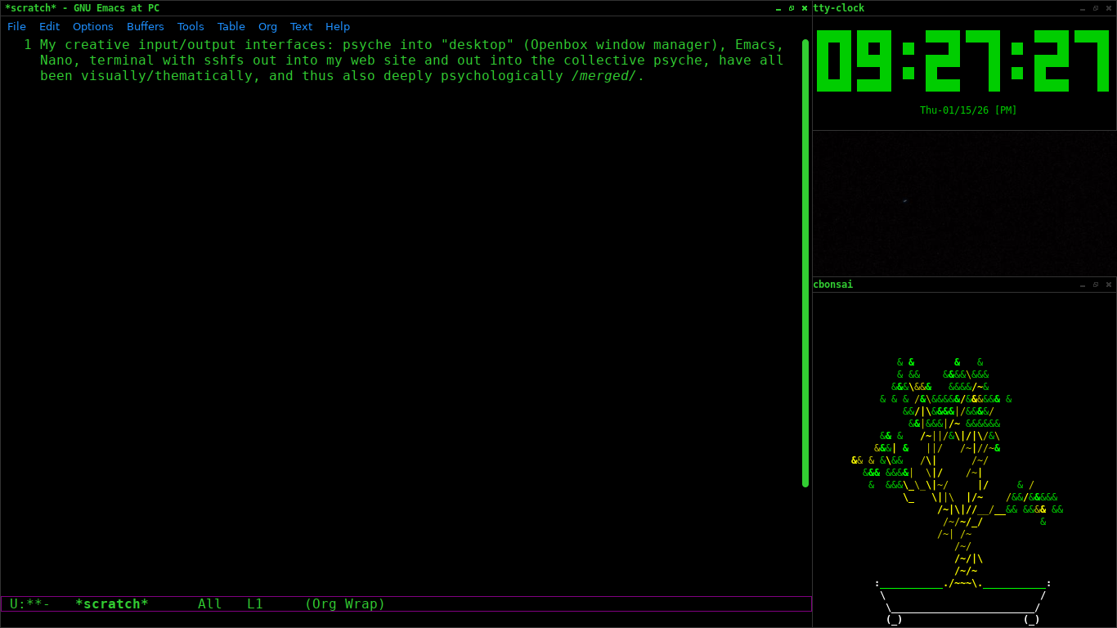Open the Help menu in Emacs
The width and height of the screenshot is (1117, 628).
[338, 26]
